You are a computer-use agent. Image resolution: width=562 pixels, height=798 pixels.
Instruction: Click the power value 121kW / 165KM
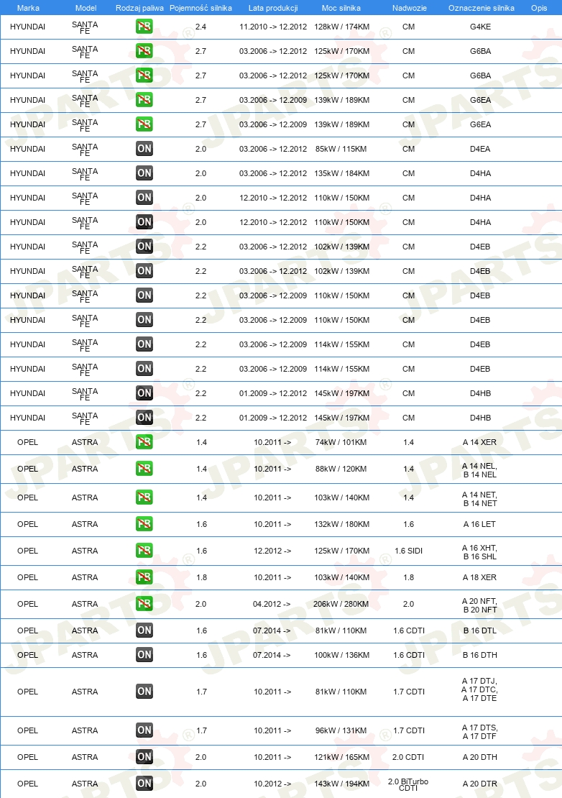(x=342, y=757)
